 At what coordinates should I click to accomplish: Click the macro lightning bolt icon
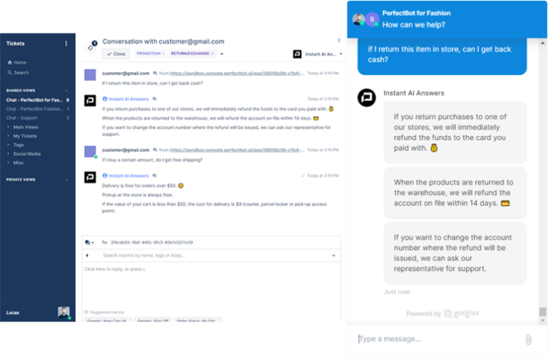87,255
